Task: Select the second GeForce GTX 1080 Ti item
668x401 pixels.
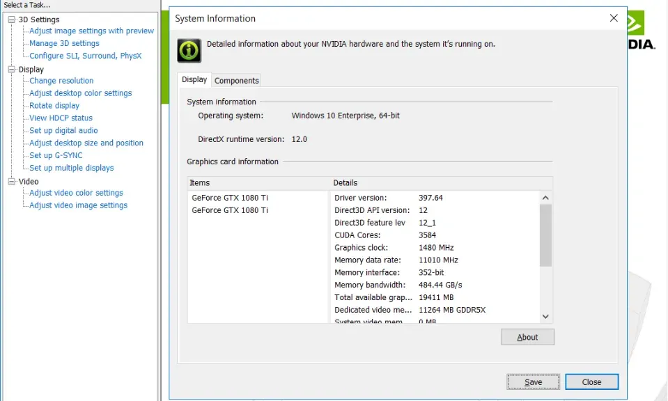Action: coord(230,210)
